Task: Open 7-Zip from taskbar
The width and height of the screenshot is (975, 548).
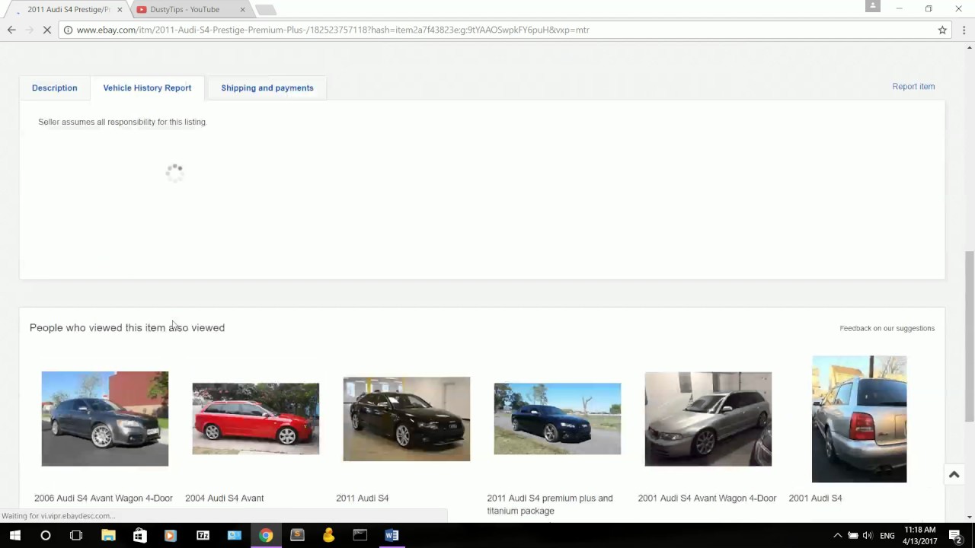Action: 203,535
